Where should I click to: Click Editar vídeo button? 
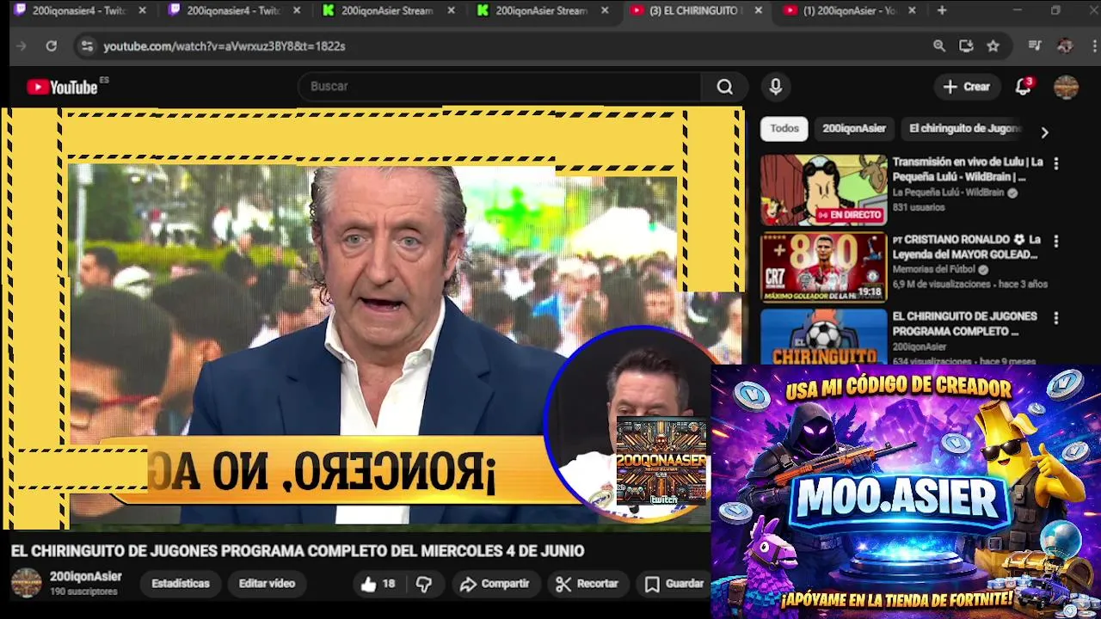[x=267, y=584]
